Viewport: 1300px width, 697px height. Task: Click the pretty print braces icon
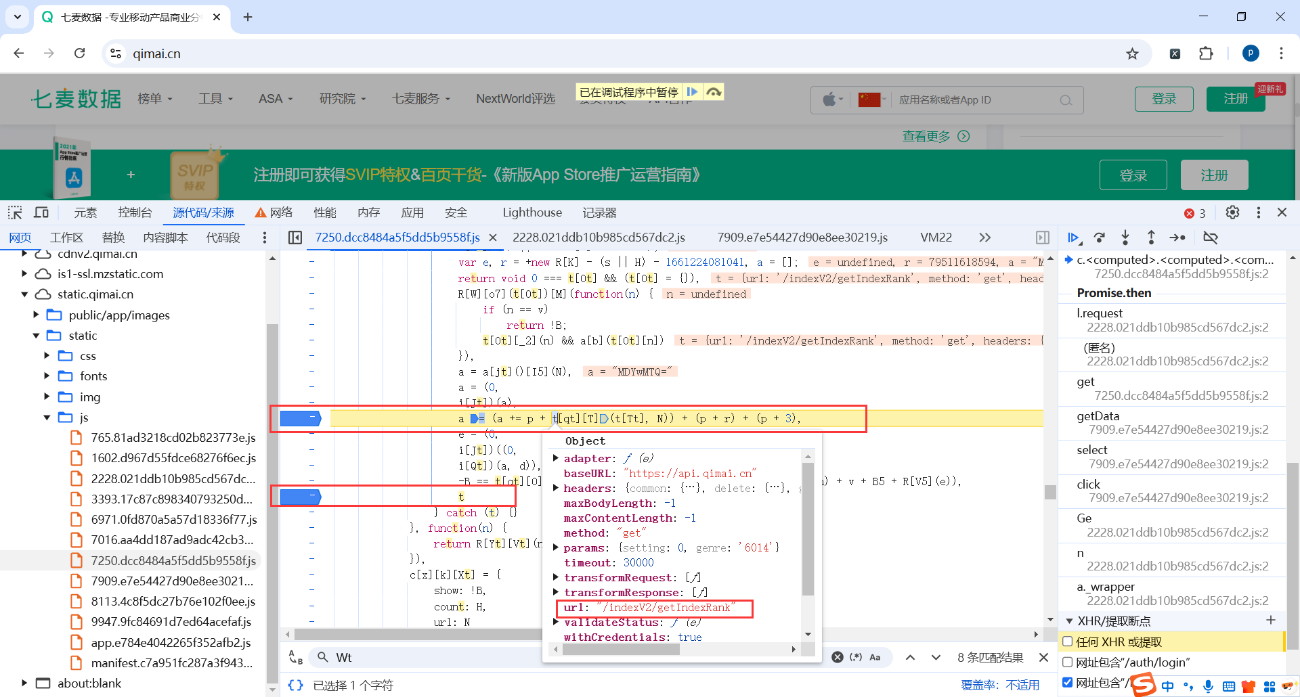(296, 685)
